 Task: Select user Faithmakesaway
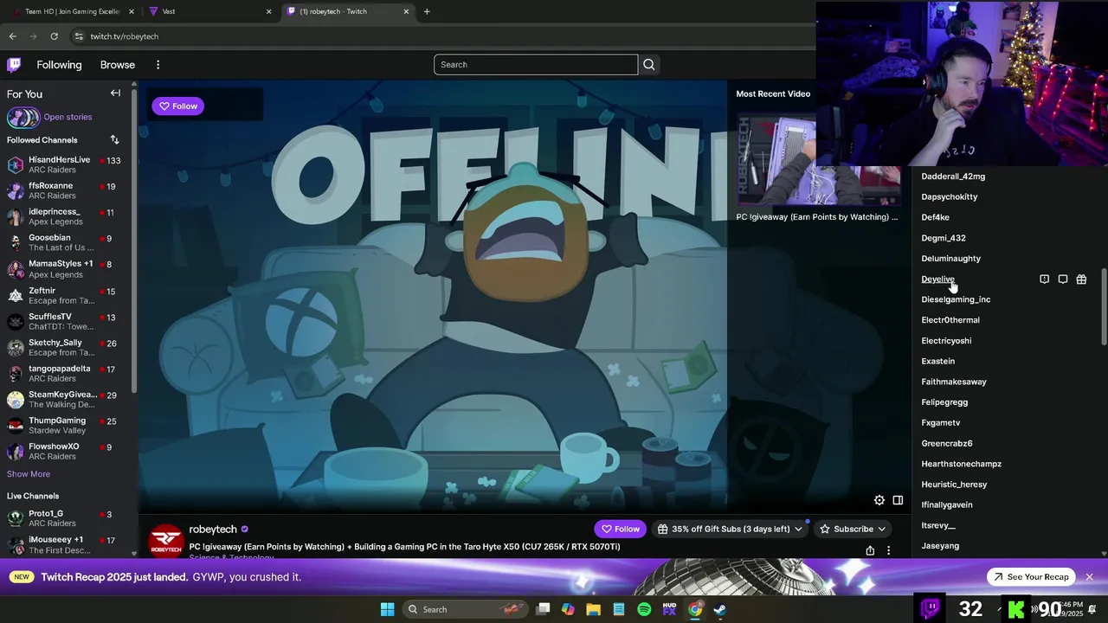coord(954,382)
